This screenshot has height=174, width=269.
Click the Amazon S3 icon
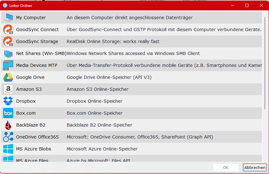[8, 89]
